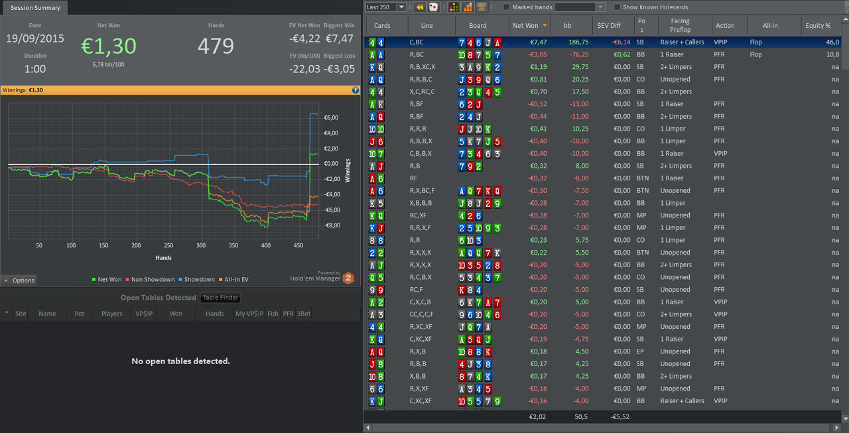Sort hands by the Line column header
This screenshot has height=433, width=849.
(427, 26)
